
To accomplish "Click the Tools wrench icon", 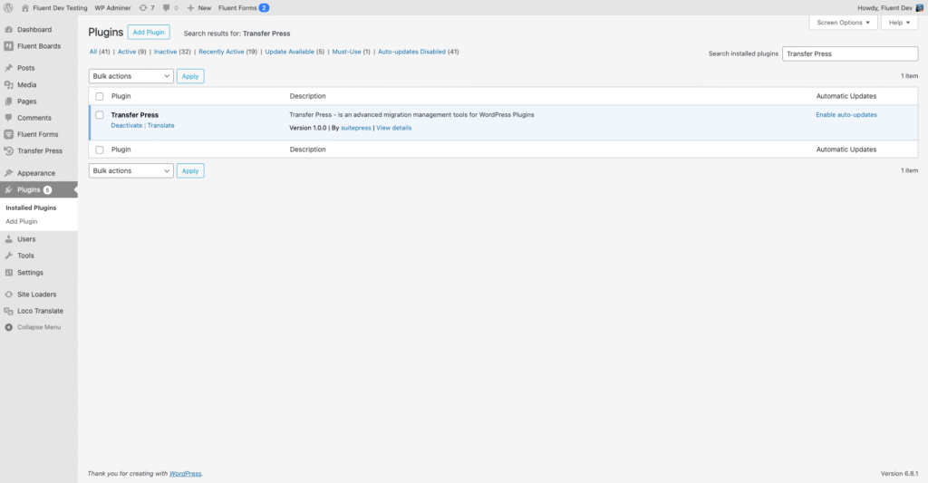I will click(9, 256).
